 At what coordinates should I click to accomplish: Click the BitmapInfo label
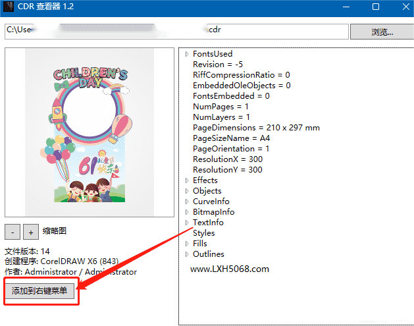[214, 212]
